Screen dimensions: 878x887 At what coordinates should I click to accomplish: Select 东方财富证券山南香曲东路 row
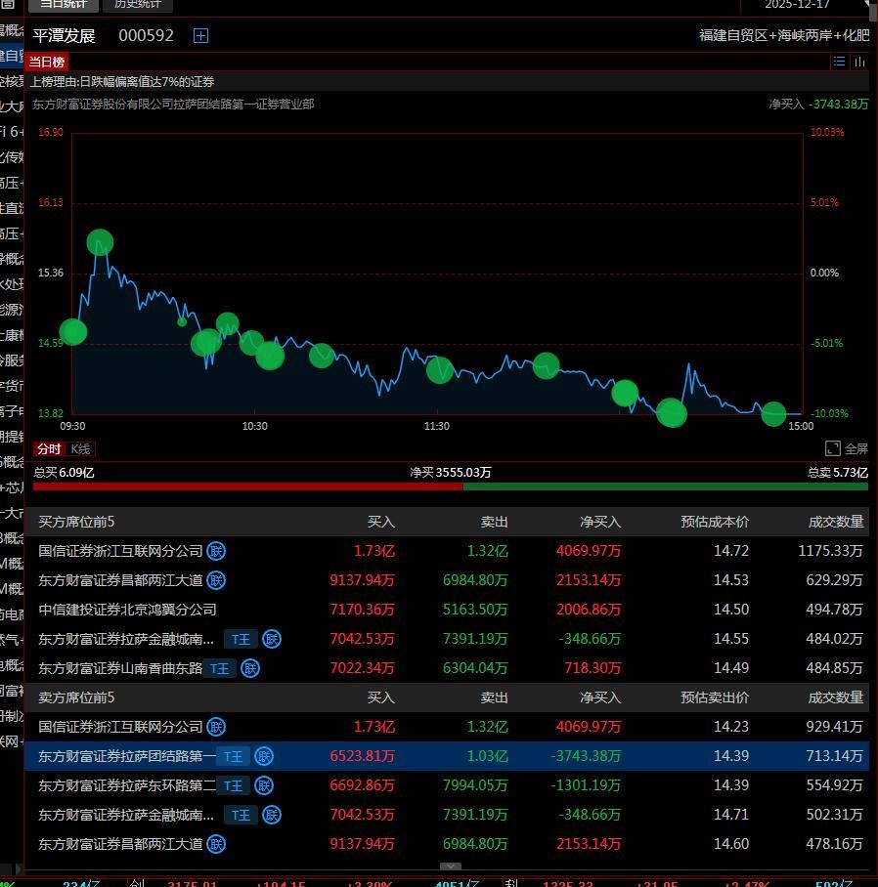pyautogui.click(x=447, y=668)
